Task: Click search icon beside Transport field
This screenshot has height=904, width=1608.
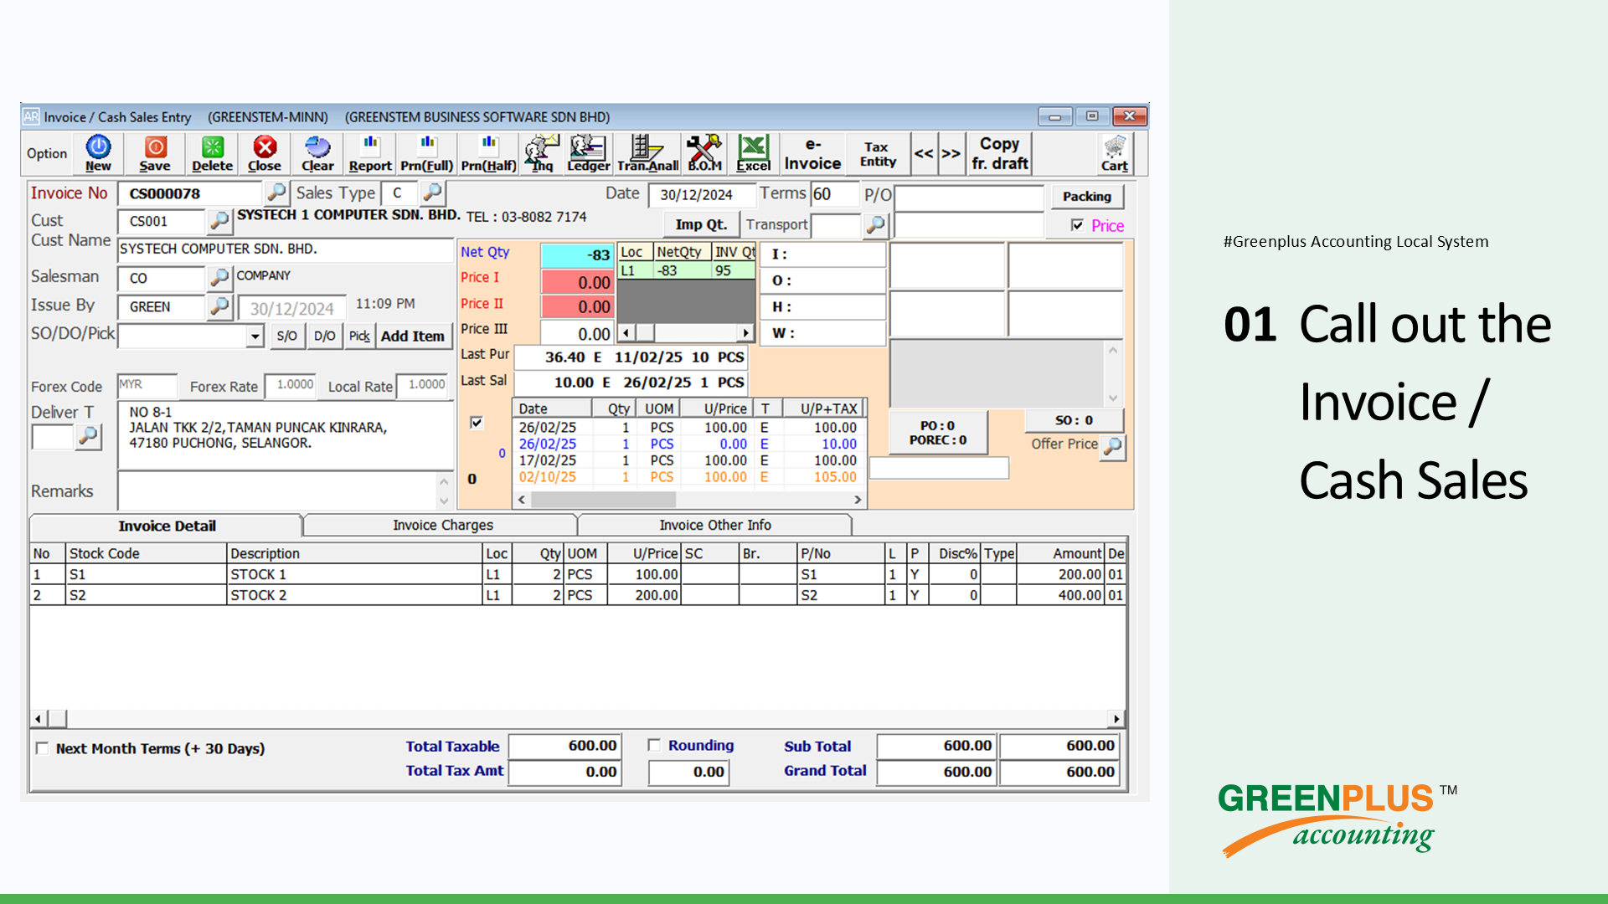Action: pyautogui.click(x=875, y=224)
